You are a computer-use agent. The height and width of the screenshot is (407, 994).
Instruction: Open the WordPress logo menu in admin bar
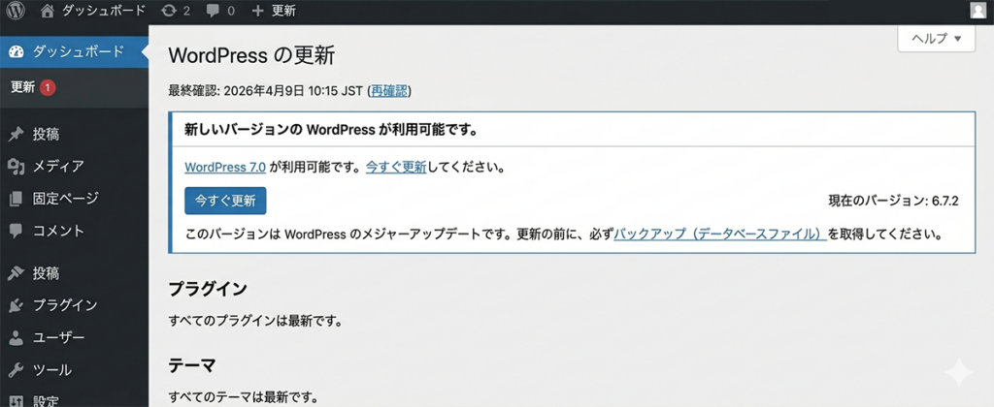tap(16, 11)
